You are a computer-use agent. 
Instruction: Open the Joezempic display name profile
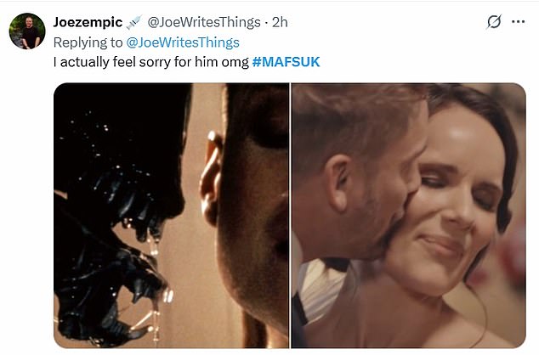tap(88, 23)
